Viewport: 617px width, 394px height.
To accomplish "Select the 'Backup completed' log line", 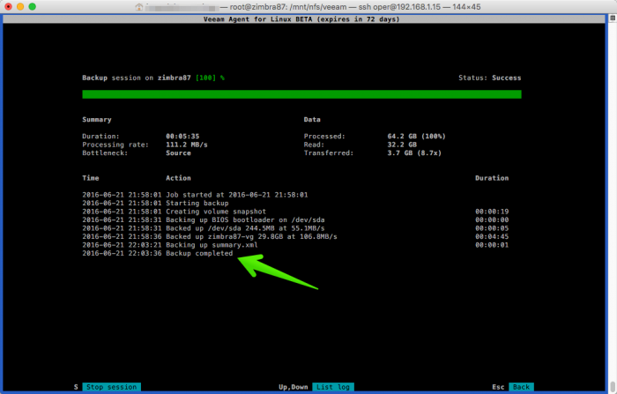I will pyautogui.click(x=158, y=253).
